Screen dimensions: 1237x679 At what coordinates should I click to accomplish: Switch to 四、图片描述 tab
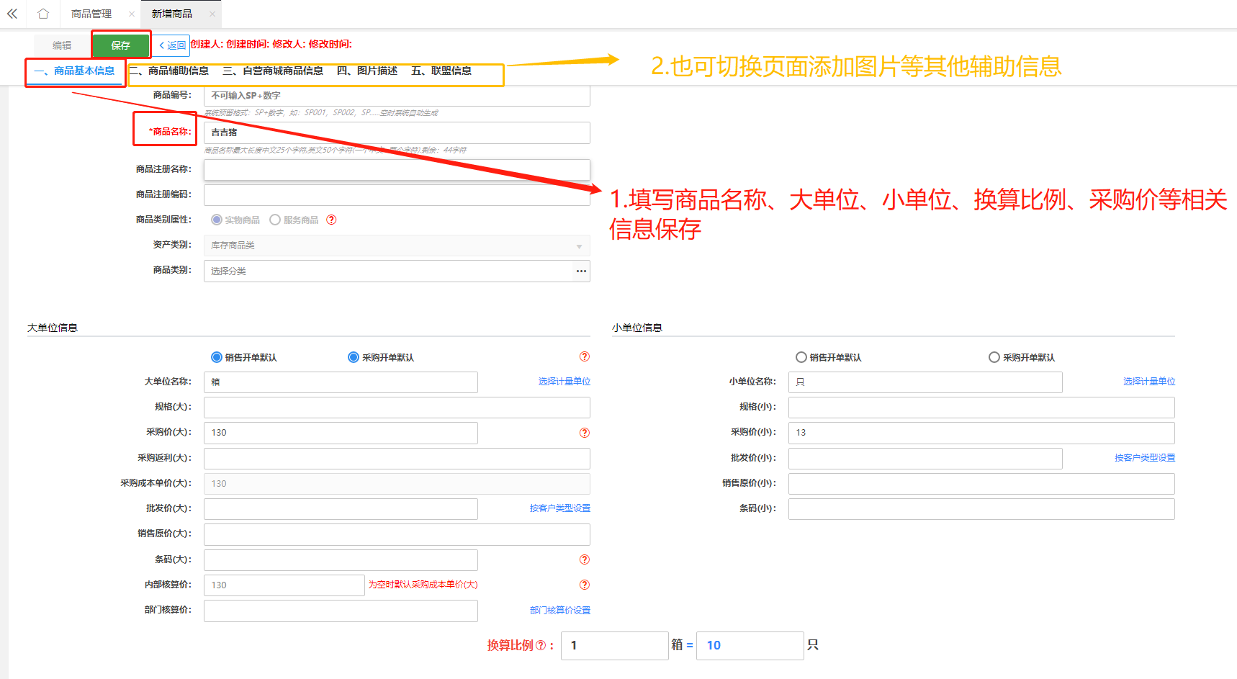click(x=367, y=71)
